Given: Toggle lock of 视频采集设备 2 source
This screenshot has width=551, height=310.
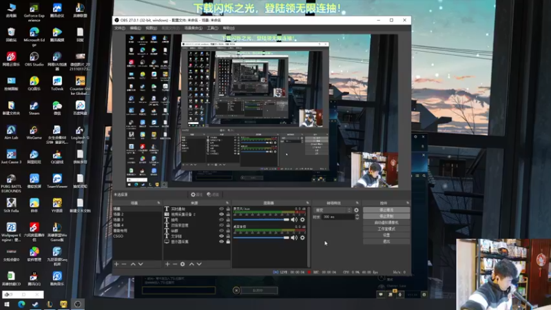Looking at the screenshot, I should [x=228, y=214].
